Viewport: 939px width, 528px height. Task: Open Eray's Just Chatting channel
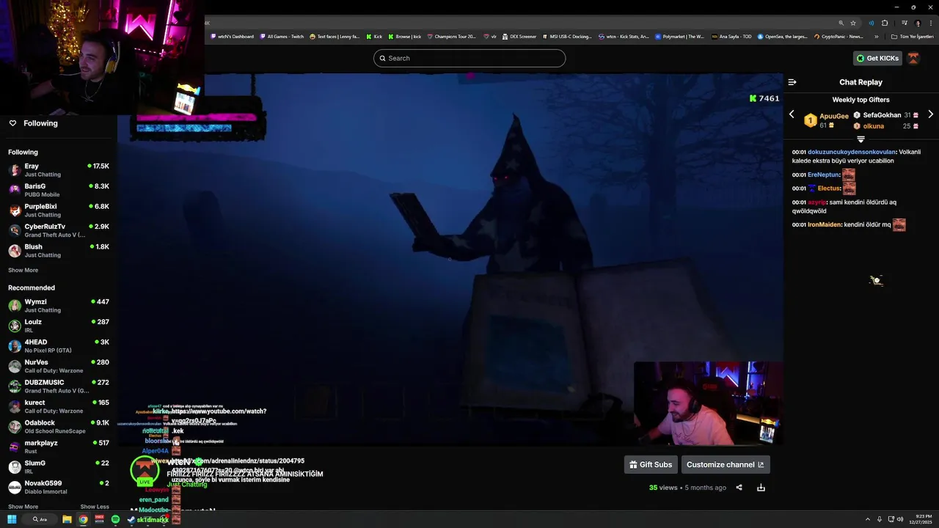(x=59, y=170)
